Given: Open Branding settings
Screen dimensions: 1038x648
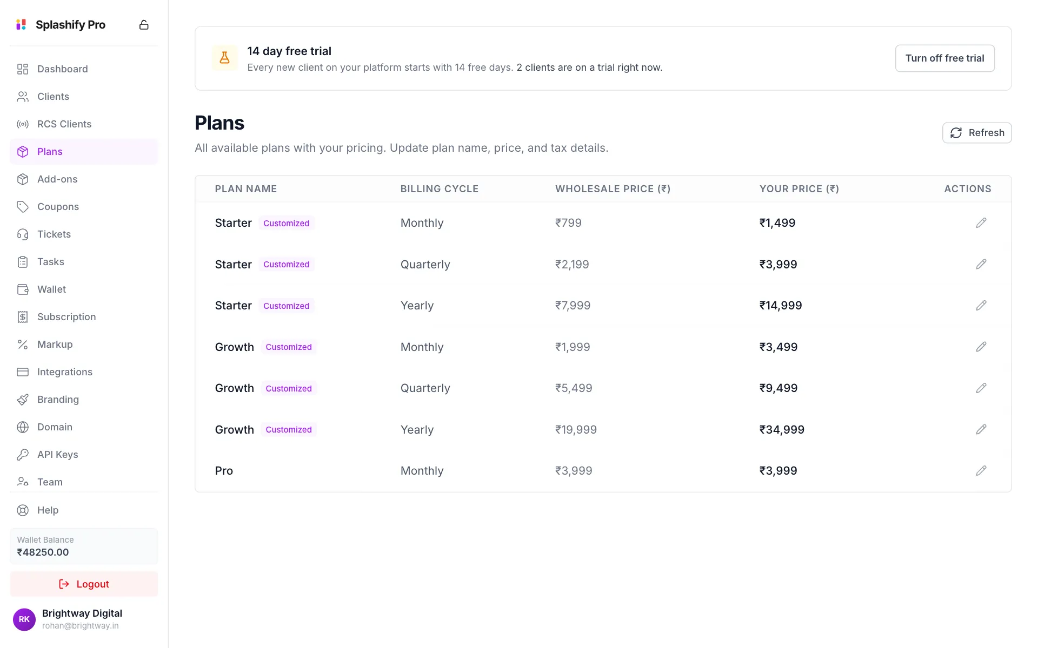Looking at the screenshot, I should click(x=84, y=400).
